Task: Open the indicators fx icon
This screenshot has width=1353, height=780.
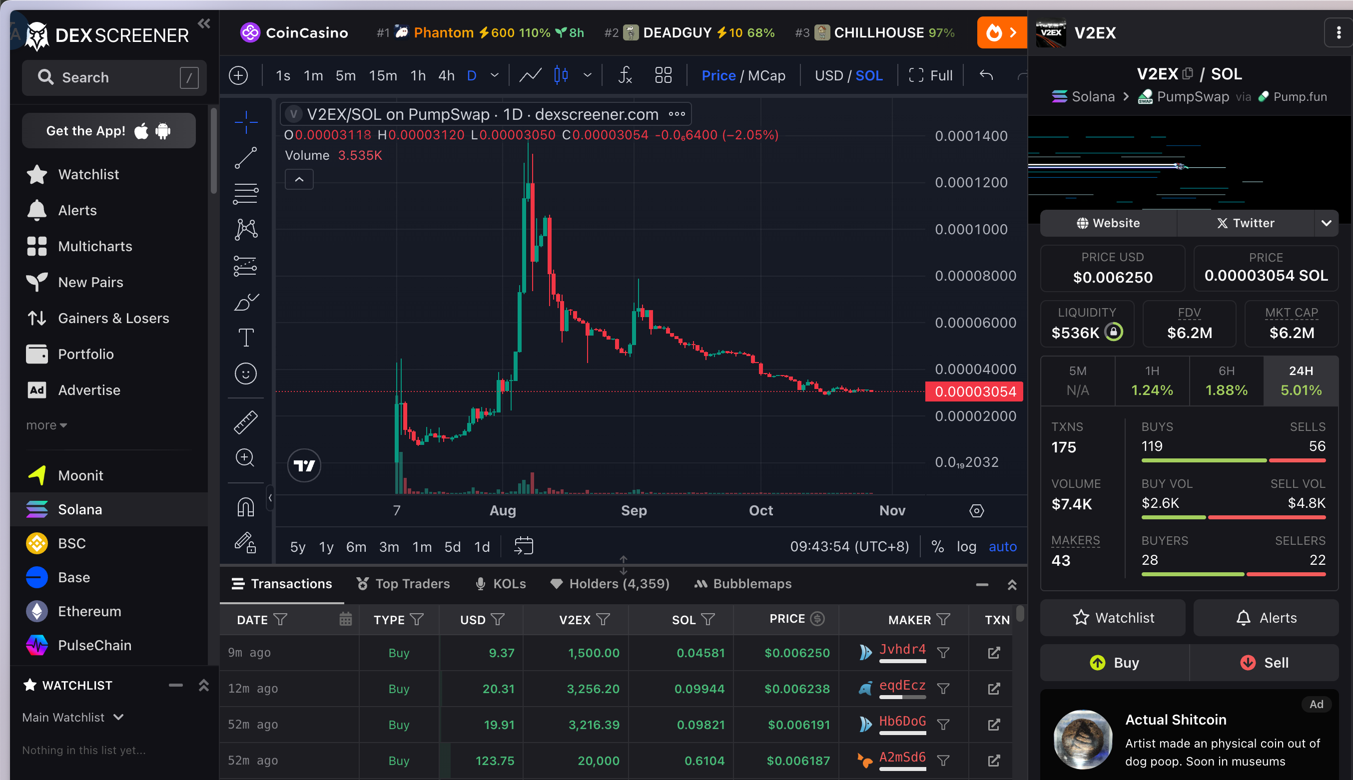Action: click(x=625, y=75)
